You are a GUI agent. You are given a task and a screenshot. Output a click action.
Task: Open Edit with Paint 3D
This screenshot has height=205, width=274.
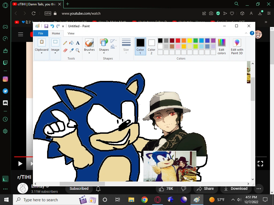point(237,46)
